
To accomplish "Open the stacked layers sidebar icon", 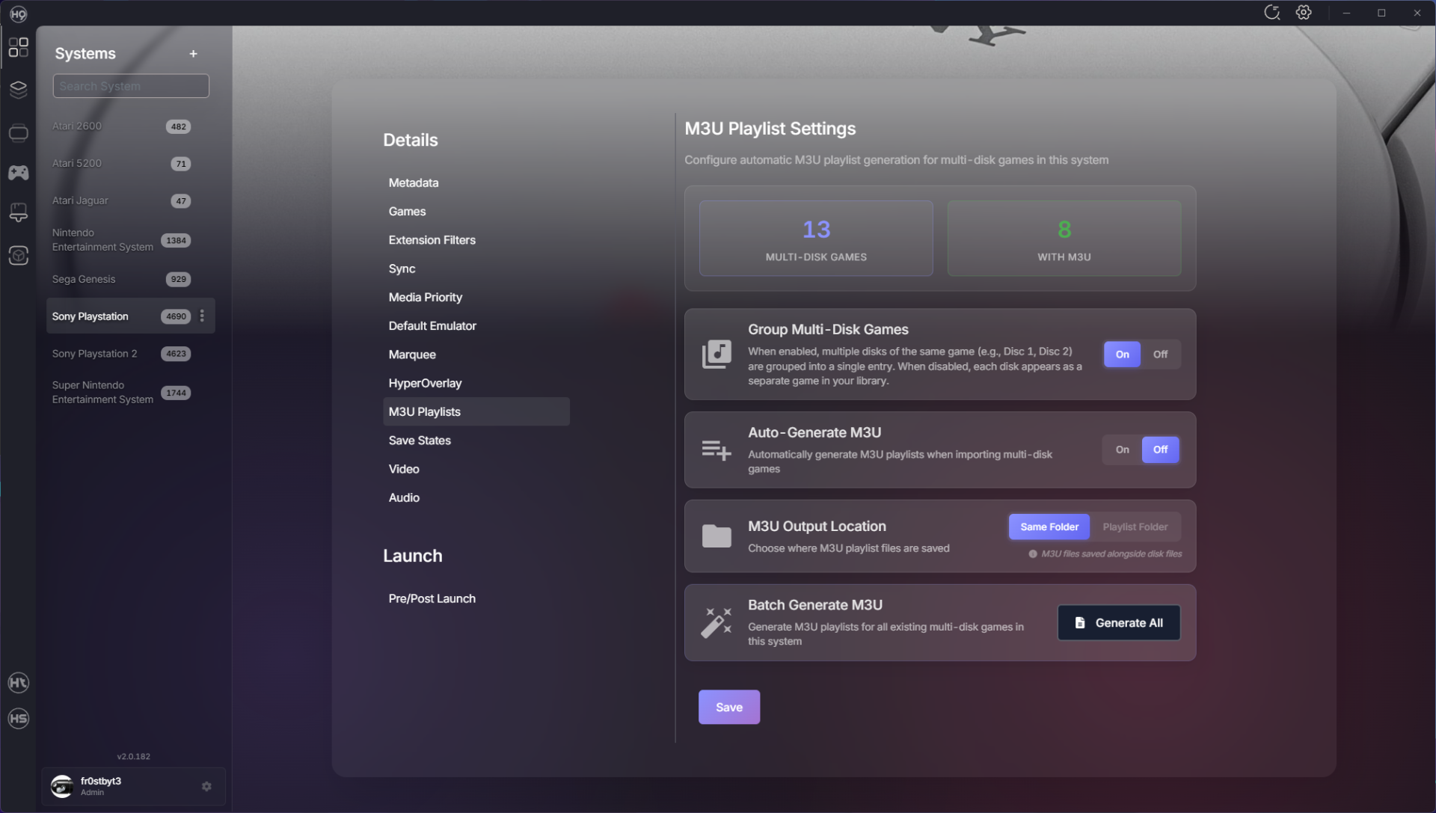I will (18, 90).
